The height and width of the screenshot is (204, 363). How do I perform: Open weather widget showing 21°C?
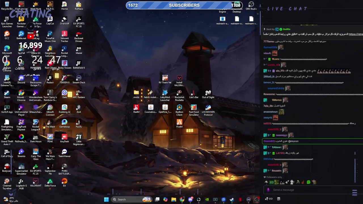(11, 199)
